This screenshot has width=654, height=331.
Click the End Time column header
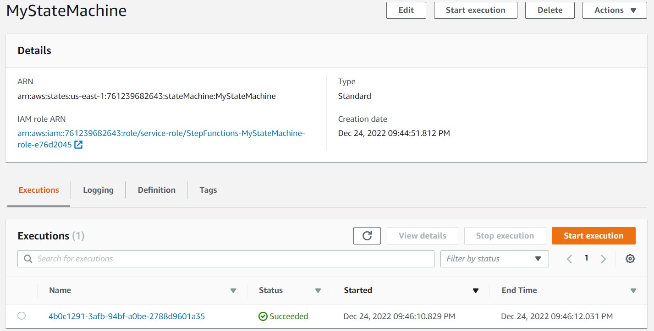(x=519, y=290)
